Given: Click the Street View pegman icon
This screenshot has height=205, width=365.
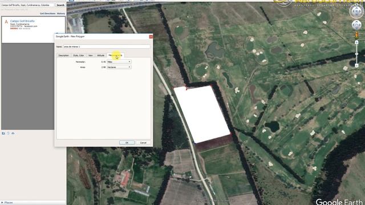Looking at the screenshot, I should click(356, 35).
